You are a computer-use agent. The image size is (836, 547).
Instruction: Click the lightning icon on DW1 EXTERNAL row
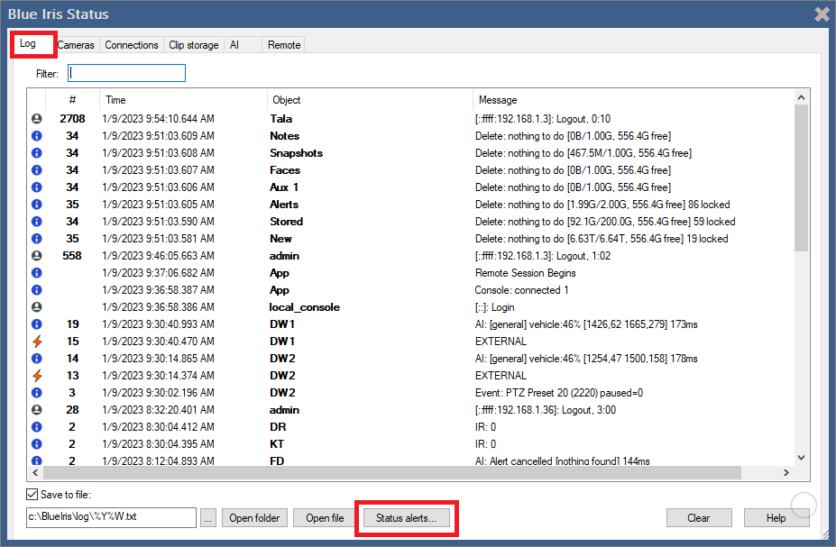(36, 342)
